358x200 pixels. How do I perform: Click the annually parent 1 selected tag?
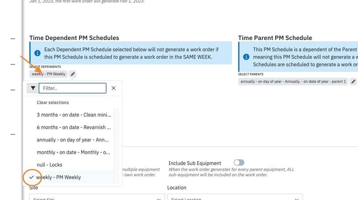click(x=293, y=82)
